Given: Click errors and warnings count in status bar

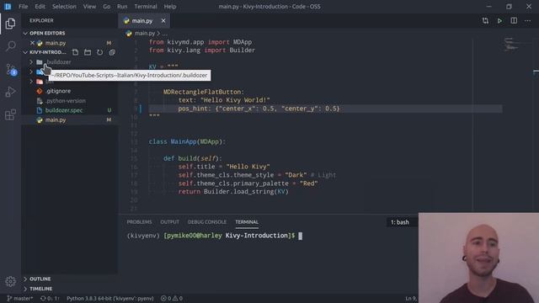Looking at the screenshot, I should pos(172,298).
